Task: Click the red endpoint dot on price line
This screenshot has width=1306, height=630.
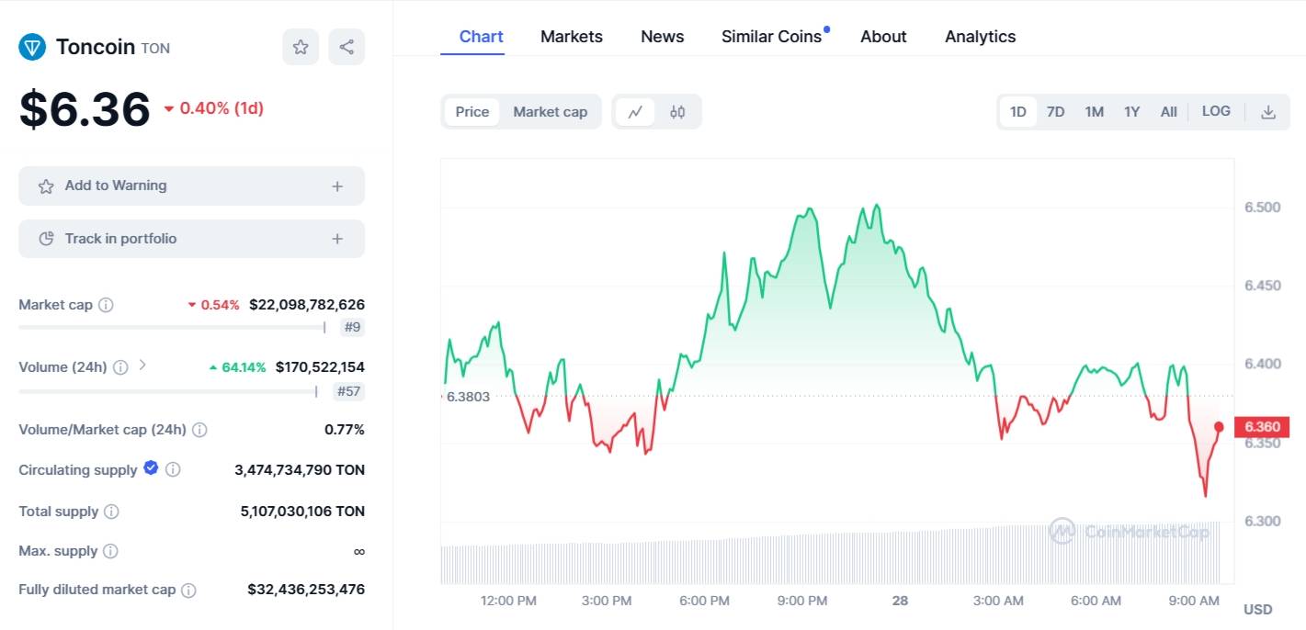Action: [x=1219, y=427]
